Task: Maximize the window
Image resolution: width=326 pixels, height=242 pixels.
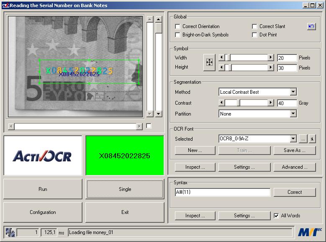Action: click(x=312, y=5)
